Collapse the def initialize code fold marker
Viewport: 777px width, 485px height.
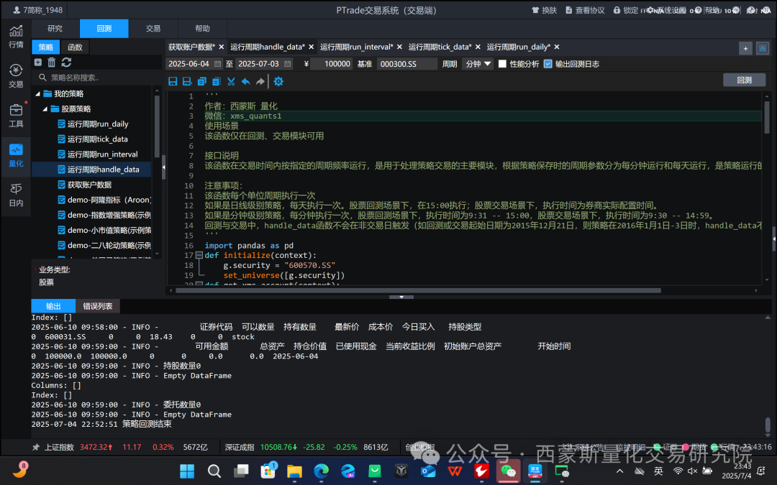pyautogui.click(x=199, y=255)
